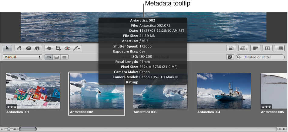This screenshot has height=132, width=288.
Task: Click the Filter HUD magnifier button
Action: tap(230, 57)
